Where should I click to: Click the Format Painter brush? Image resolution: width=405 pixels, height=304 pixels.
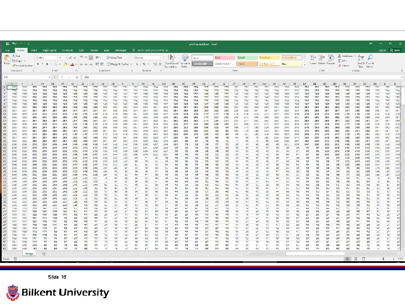click(x=22, y=66)
